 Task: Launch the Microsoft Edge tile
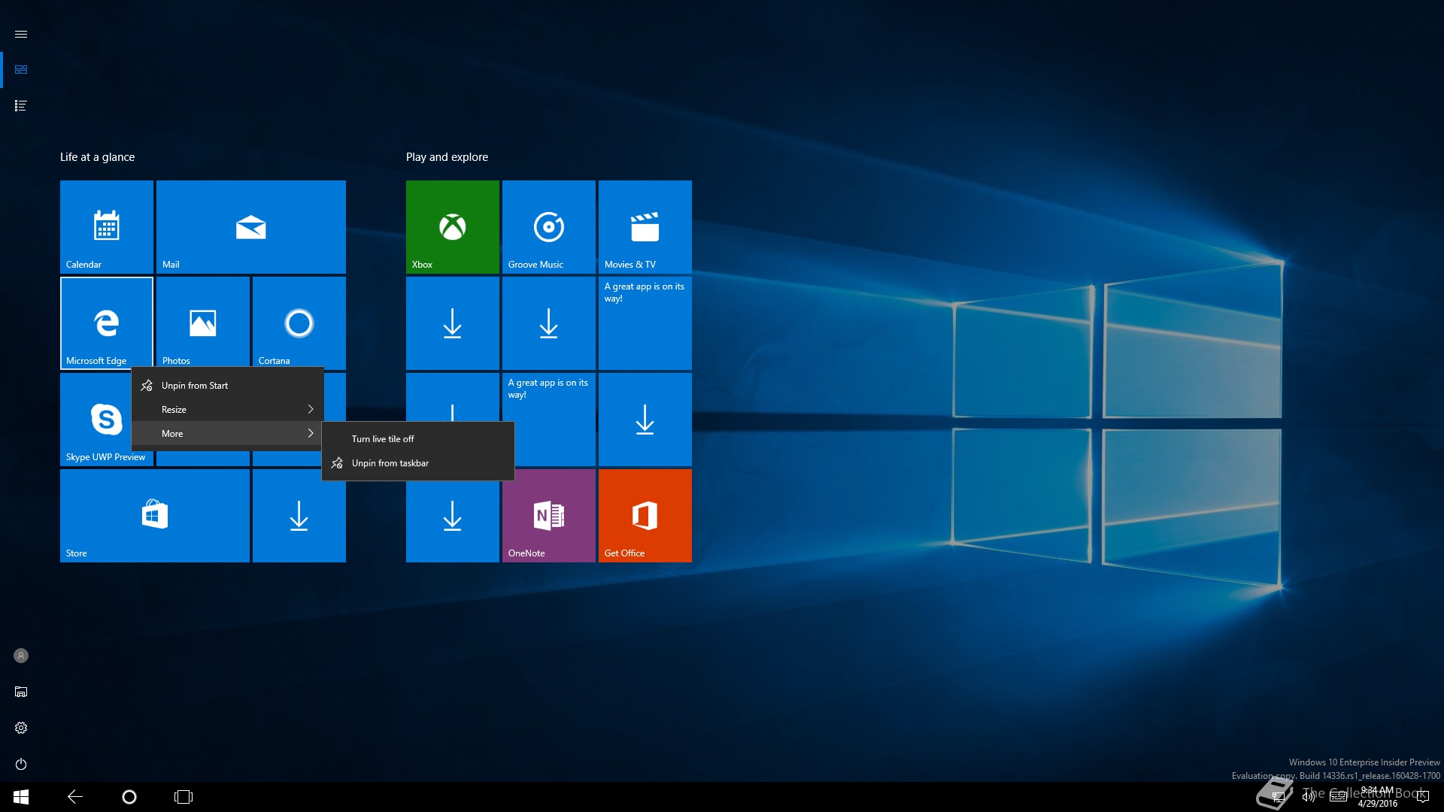point(107,323)
